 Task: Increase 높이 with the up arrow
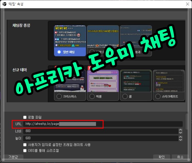[x=181, y=137]
